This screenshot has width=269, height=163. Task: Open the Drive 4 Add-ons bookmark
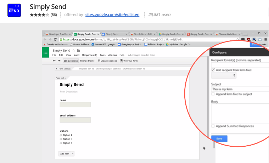(x=80, y=44)
